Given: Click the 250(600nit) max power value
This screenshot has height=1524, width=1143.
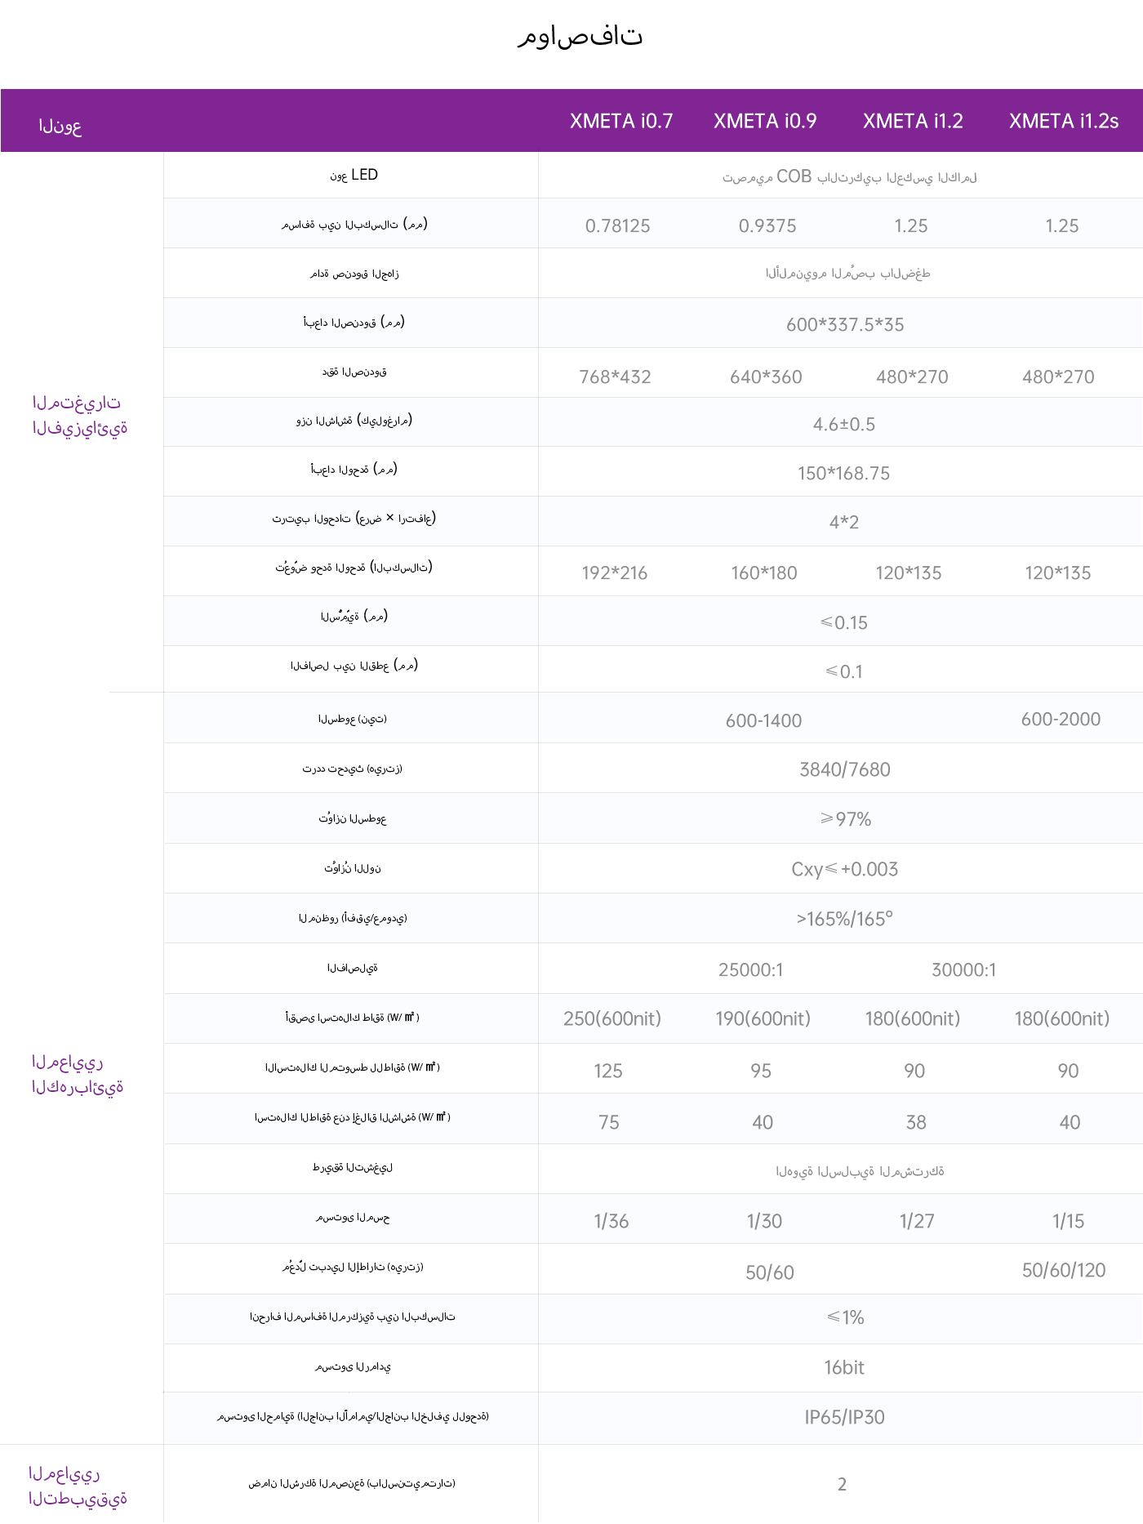Looking at the screenshot, I should [612, 1018].
